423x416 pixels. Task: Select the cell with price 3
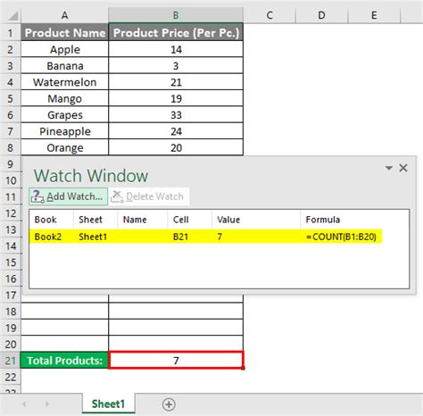[x=176, y=66]
